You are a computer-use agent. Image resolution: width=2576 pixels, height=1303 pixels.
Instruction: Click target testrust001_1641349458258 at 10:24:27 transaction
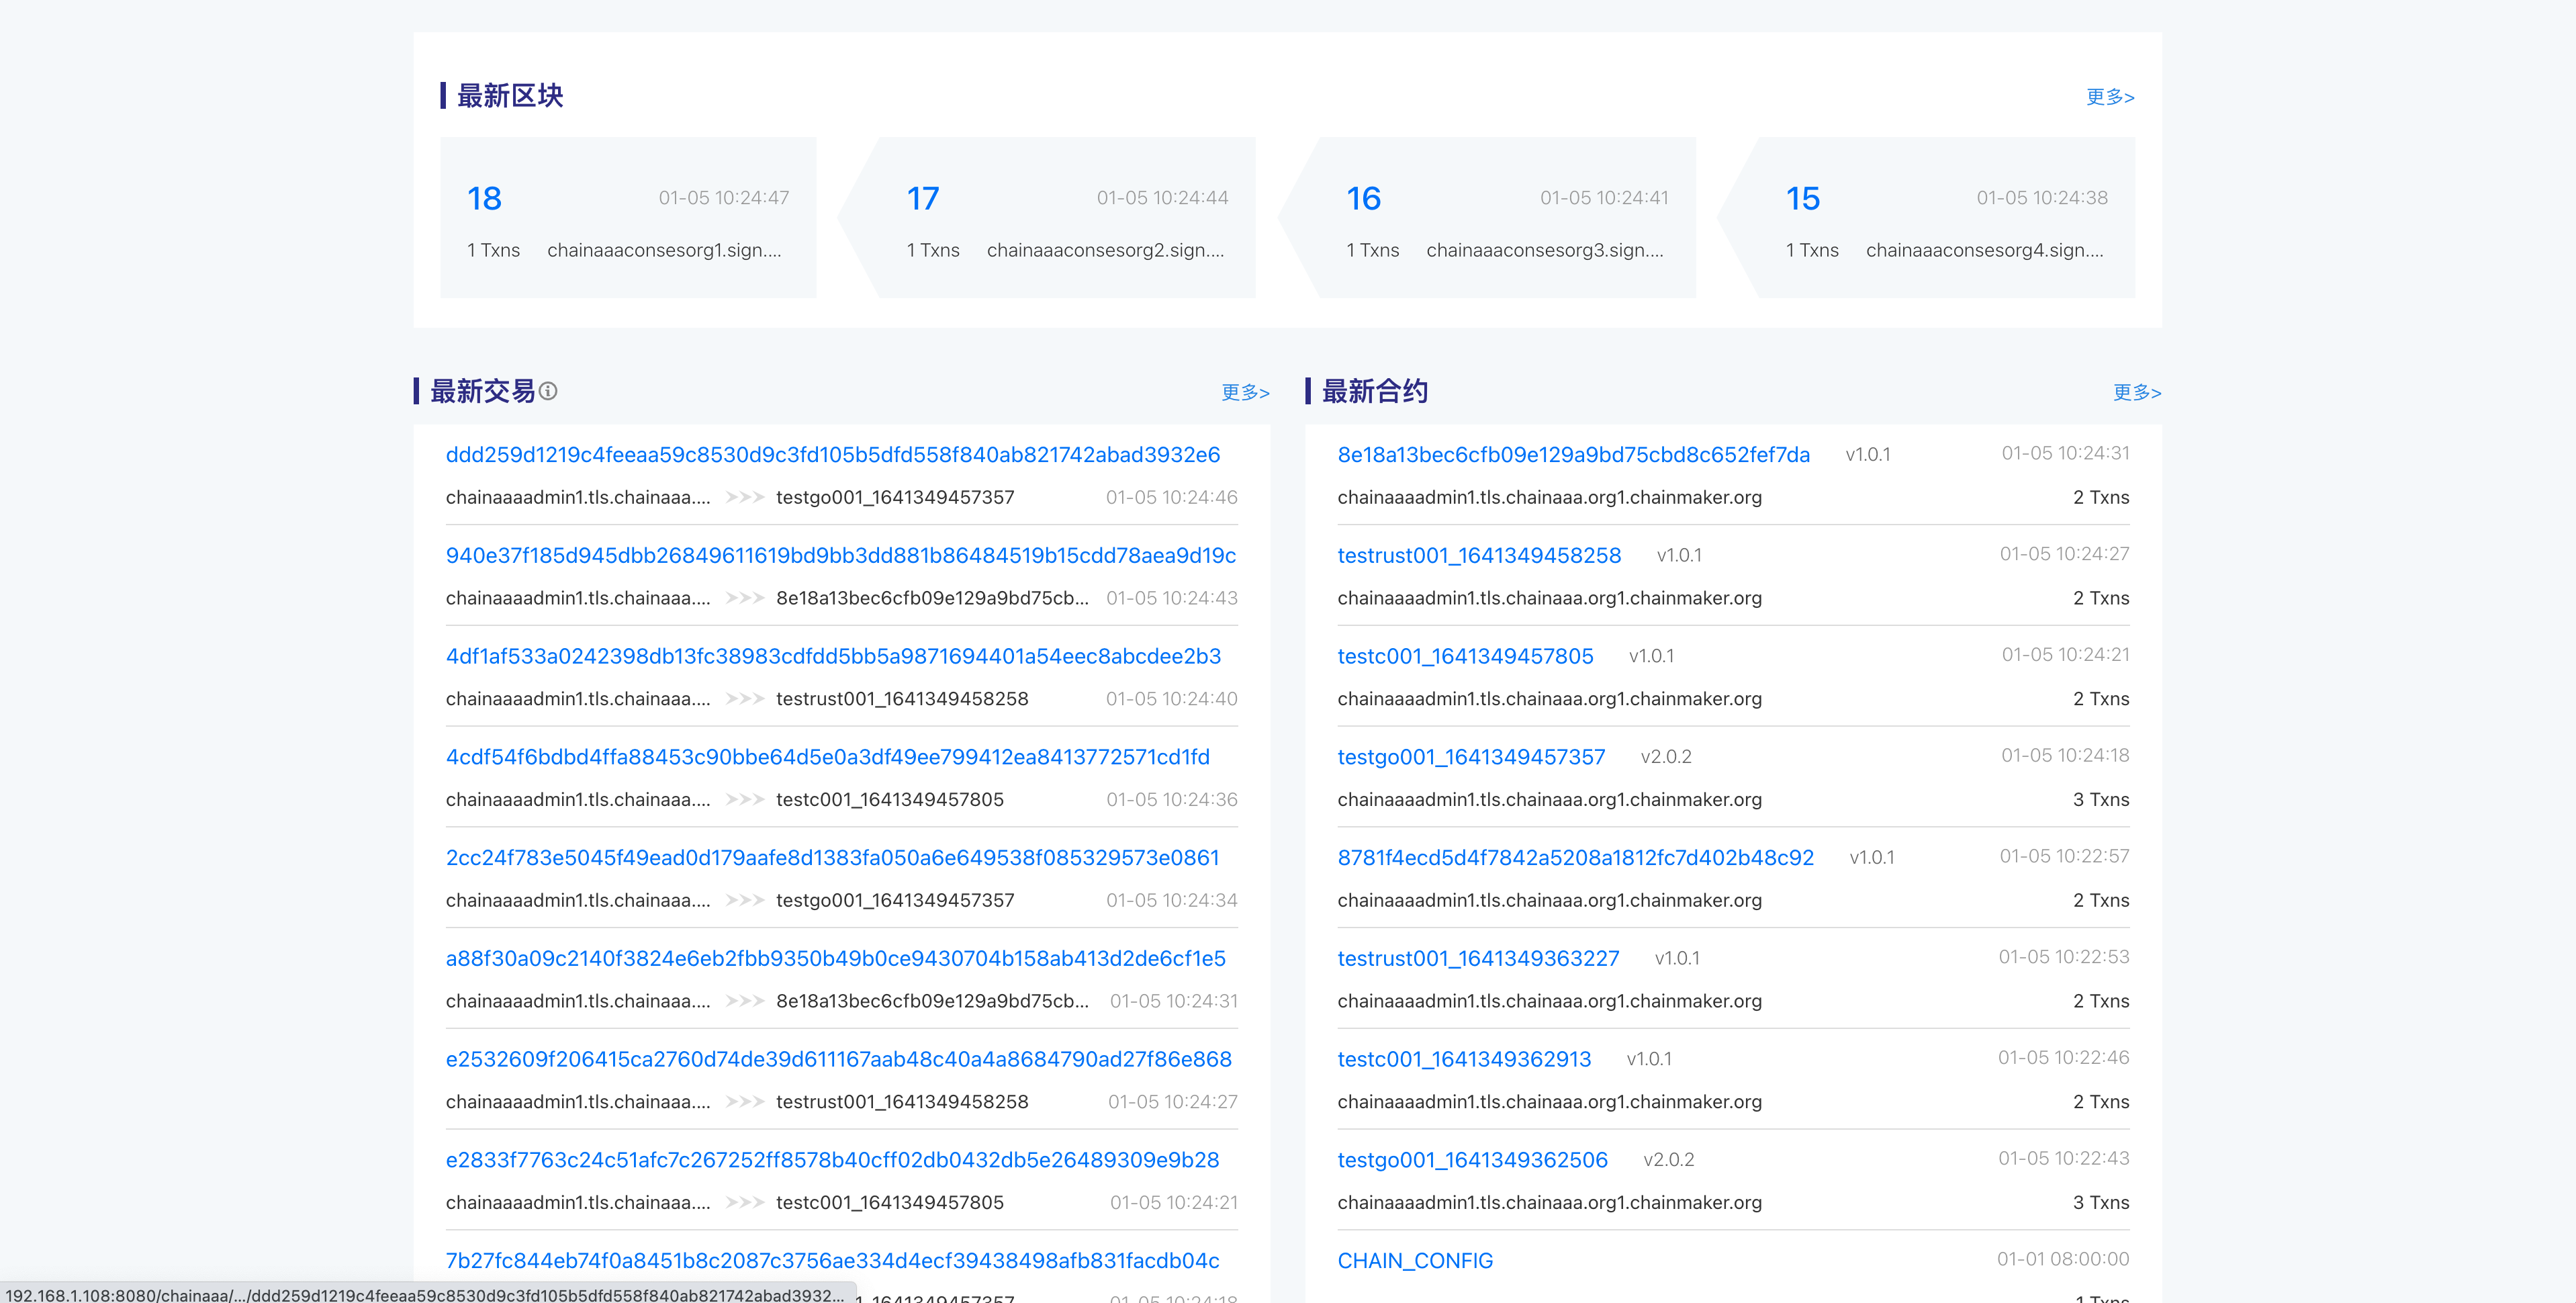[x=902, y=1102]
